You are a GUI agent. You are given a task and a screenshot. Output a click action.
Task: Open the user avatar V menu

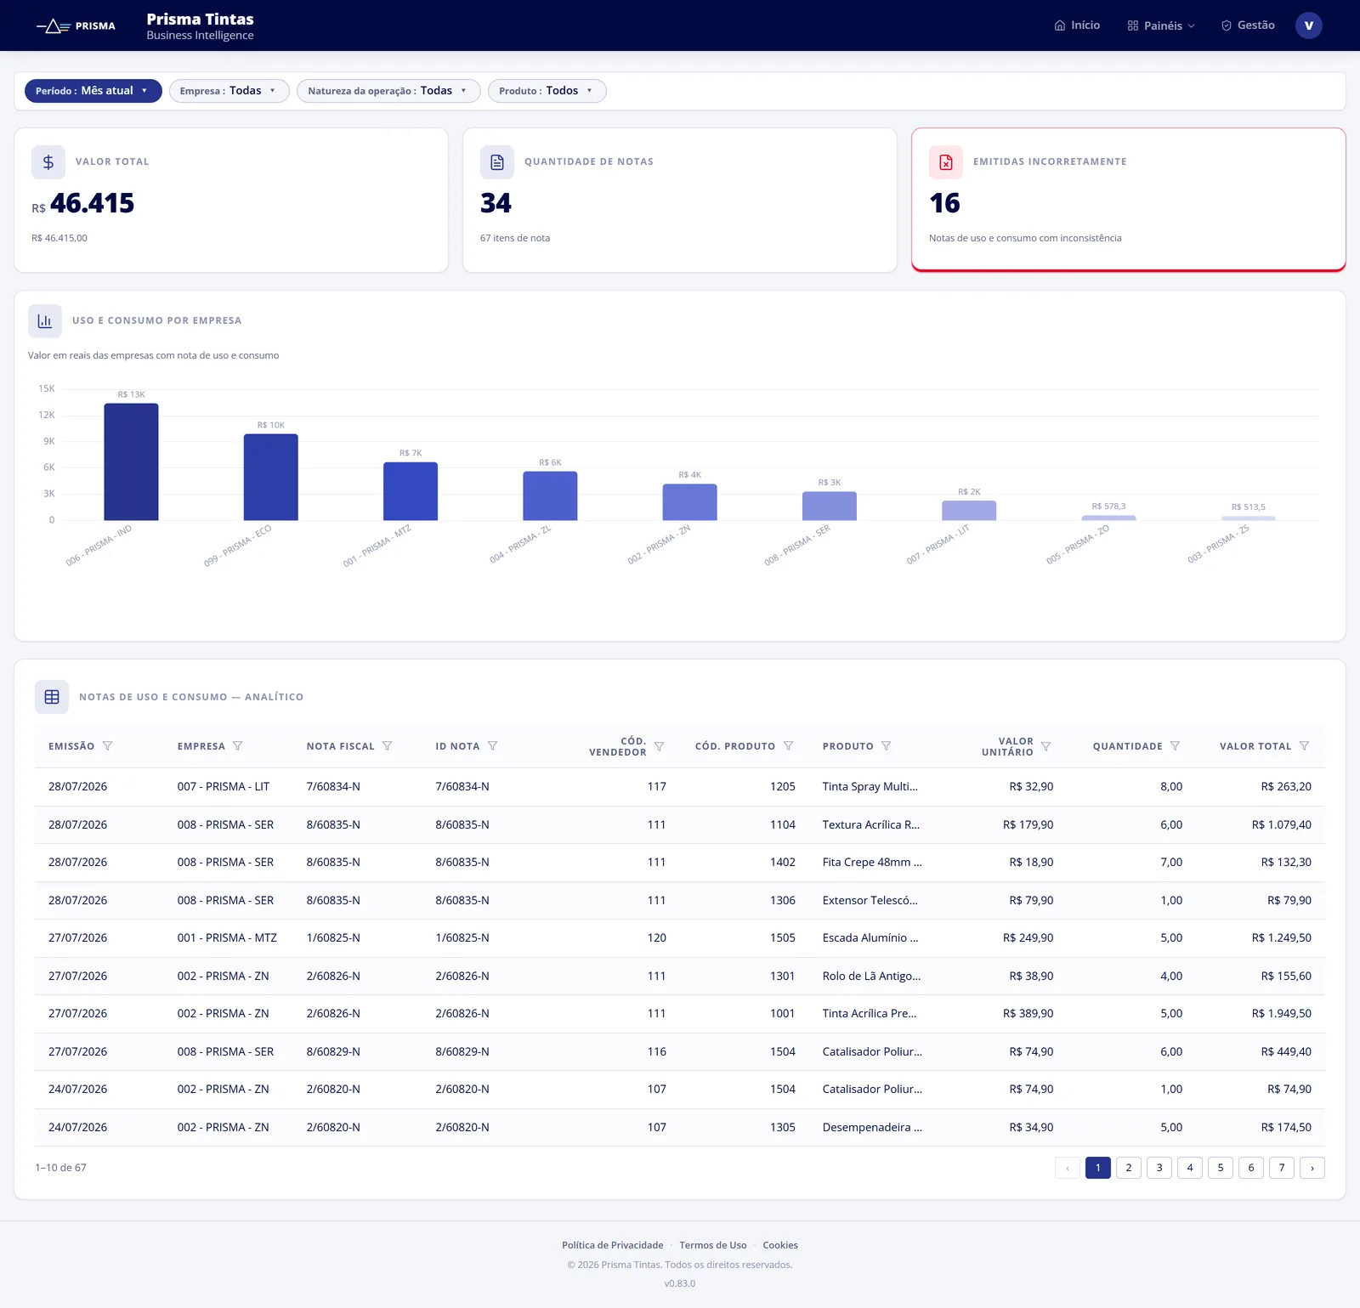tap(1309, 25)
